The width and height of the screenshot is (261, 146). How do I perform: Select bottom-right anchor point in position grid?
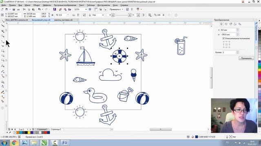point(229,47)
